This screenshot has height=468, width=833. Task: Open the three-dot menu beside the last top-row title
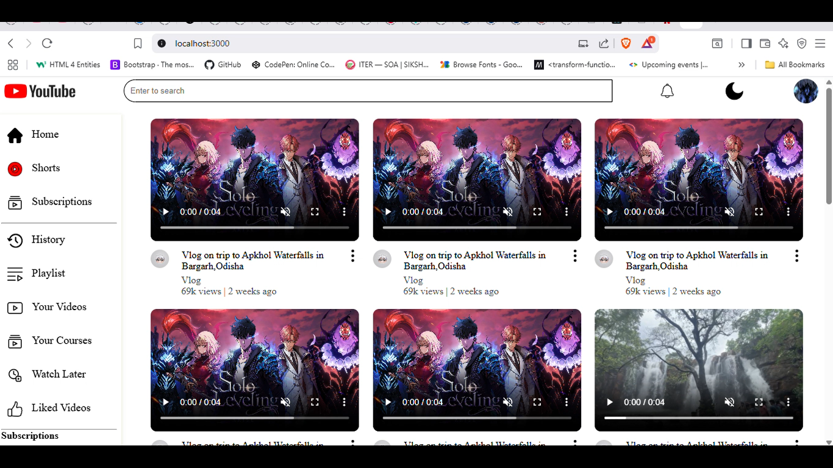(796, 257)
